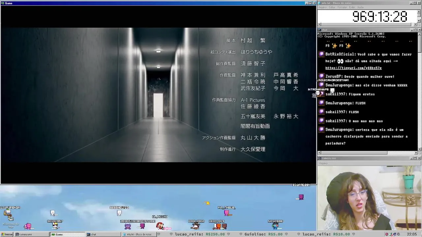Viewport: 422px width, 237px height.
Task: Click the badge beside sakai1997's FLUSH message
Action: pos(322,112)
